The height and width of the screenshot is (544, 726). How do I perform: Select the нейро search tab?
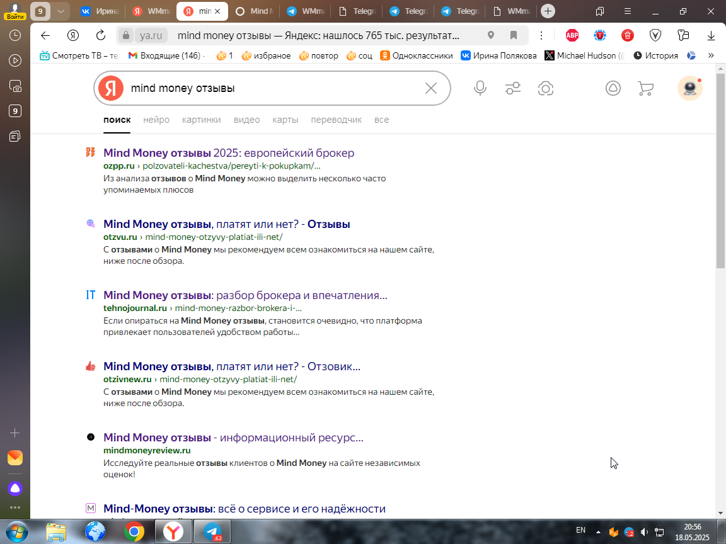[156, 120]
